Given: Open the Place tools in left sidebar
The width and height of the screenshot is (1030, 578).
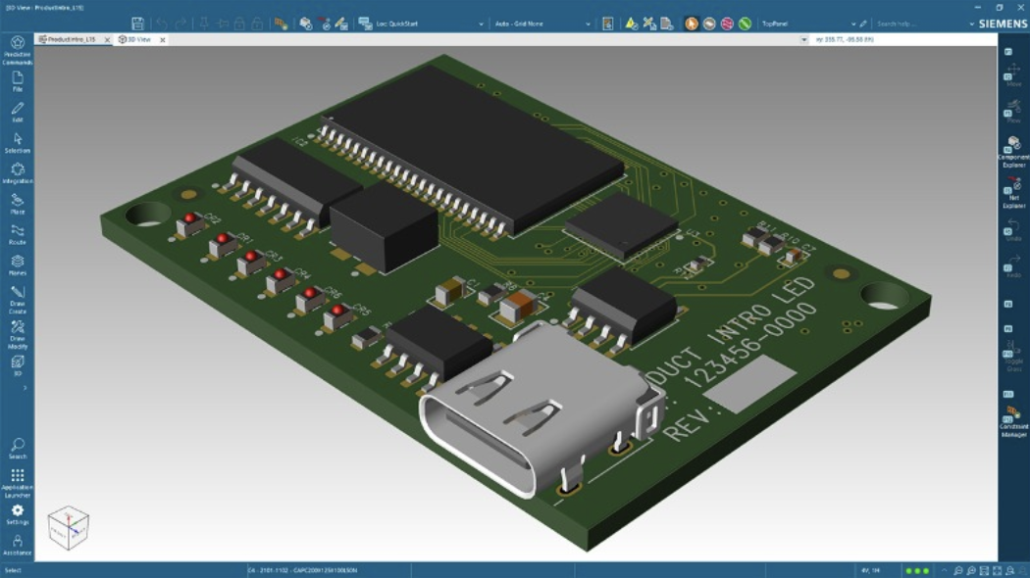Looking at the screenshot, I should (x=18, y=204).
